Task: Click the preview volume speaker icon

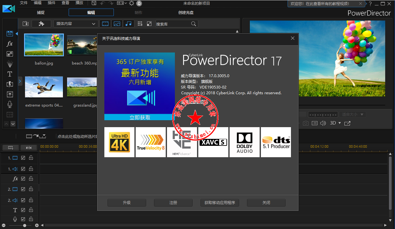Action: (323, 123)
